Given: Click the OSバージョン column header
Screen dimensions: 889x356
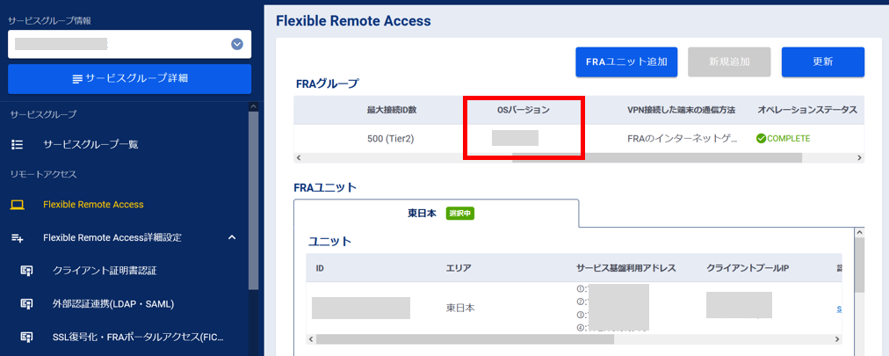Looking at the screenshot, I should 523,110.
